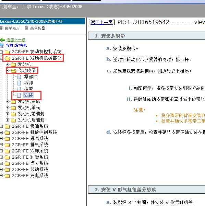Click the 2GR-FE 冷却系统 folder icon
Viewport: 205px width, 206px height.
coord(7,151)
